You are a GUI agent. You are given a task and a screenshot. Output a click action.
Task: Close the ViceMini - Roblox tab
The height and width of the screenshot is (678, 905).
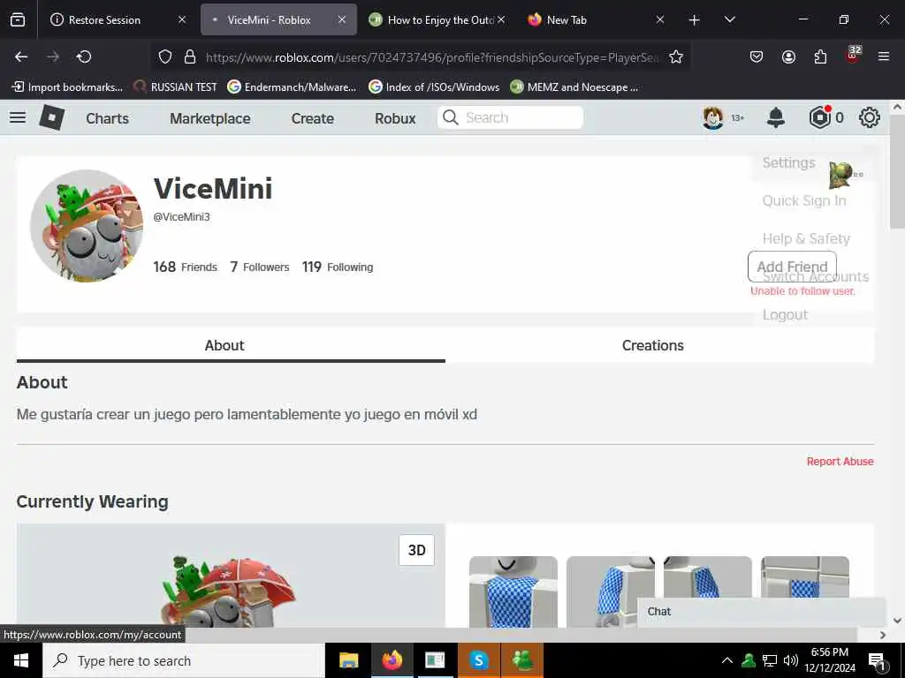point(342,19)
